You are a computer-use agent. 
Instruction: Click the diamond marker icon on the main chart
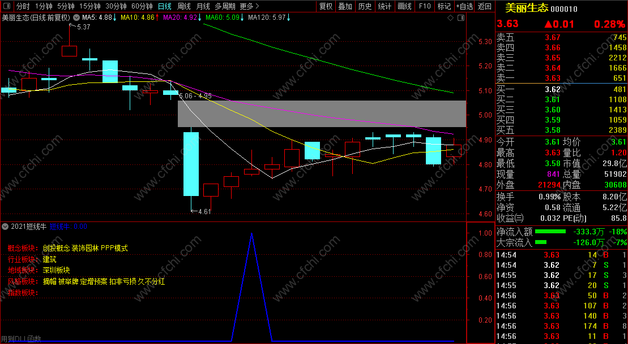(x=450, y=18)
